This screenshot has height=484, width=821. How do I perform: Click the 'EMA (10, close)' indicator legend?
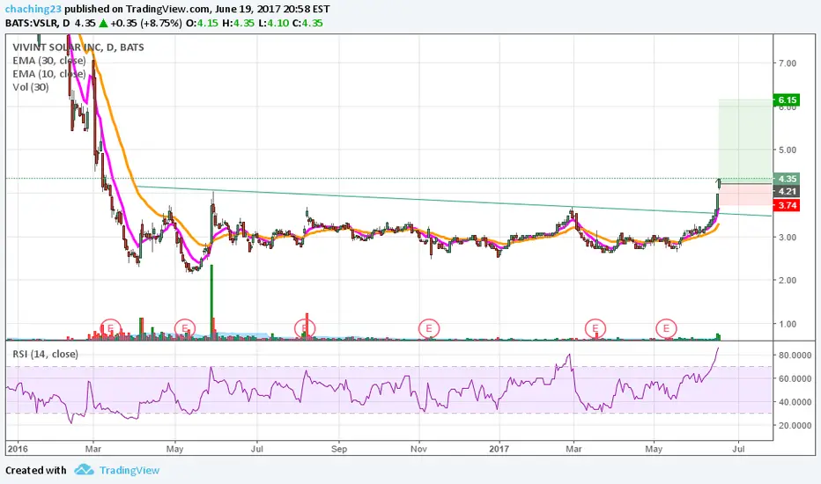pyautogui.click(x=49, y=74)
